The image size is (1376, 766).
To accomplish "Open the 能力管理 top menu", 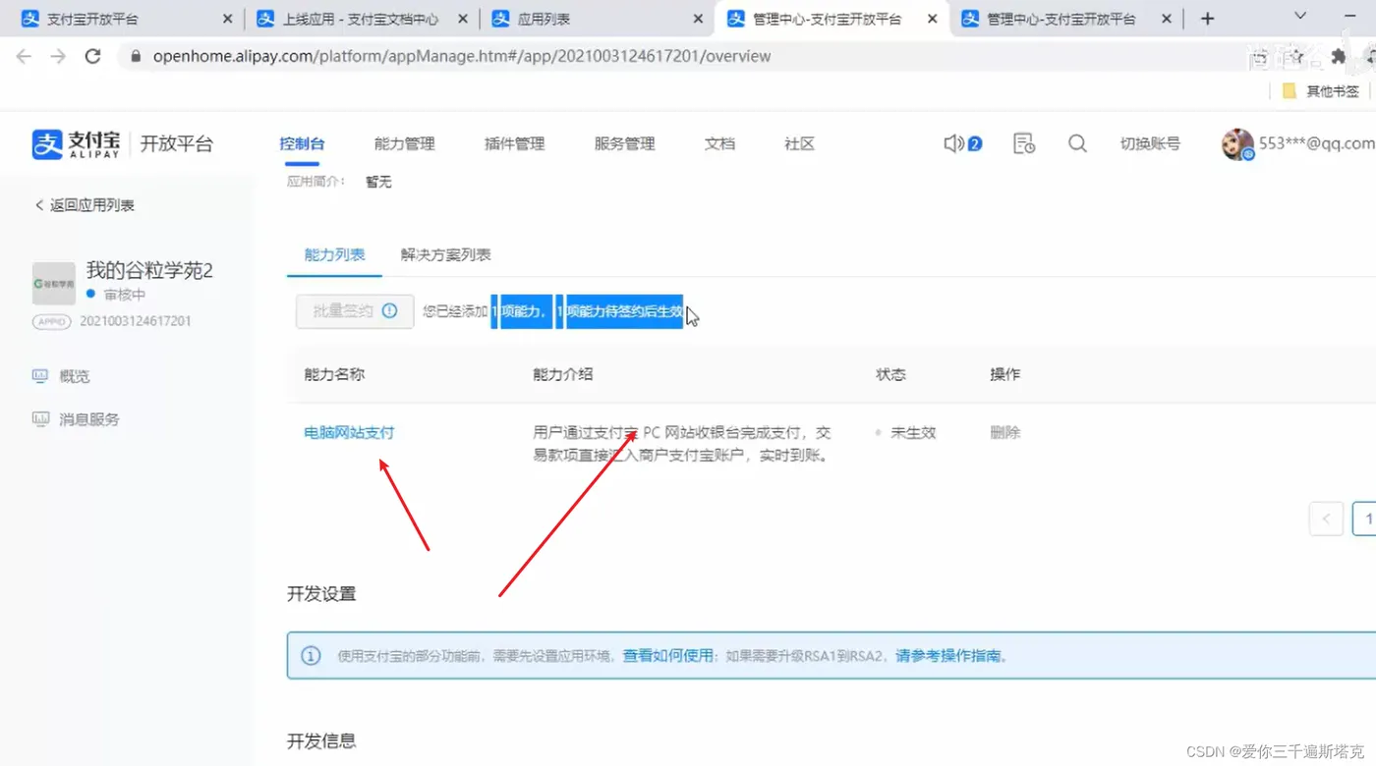I will [x=404, y=143].
